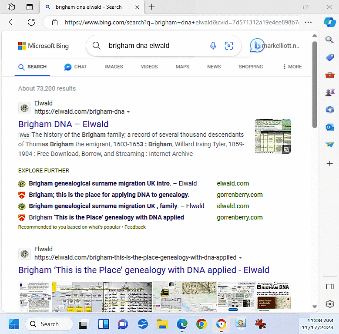Viewport: 339px width, 334px height.
Task: Open the tab actions menu icon
Action: click(x=30, y=7)
